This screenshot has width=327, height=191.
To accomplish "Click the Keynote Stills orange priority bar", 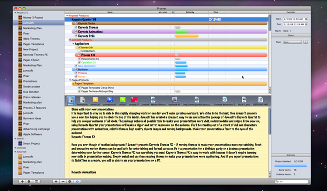I will pos(187,36).
